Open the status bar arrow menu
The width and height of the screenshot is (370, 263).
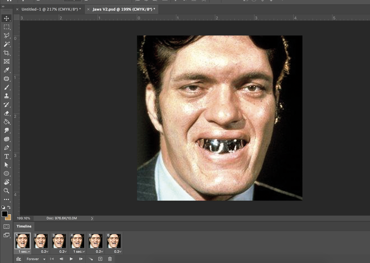pyautogui.click(x=92, y=219)
